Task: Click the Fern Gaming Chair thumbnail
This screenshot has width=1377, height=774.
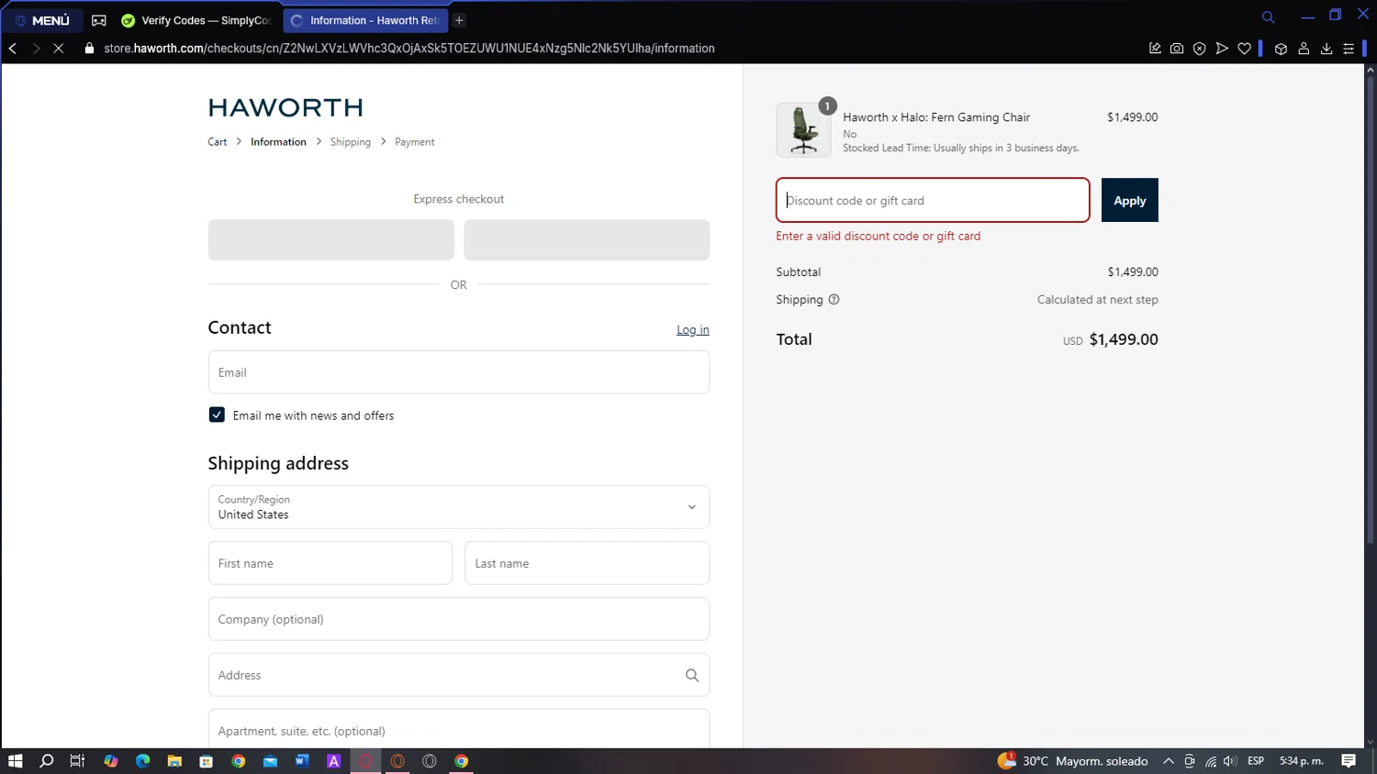Action: click(804, 129)
